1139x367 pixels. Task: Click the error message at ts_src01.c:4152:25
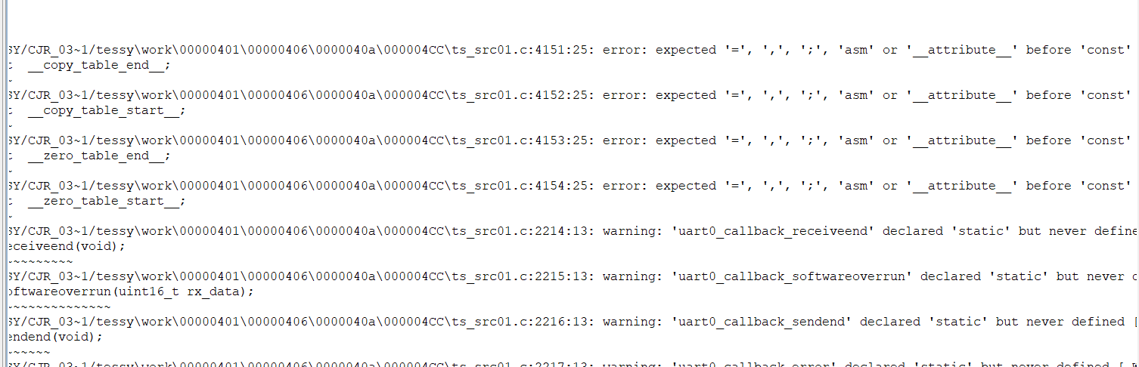[x=573, y=95]
